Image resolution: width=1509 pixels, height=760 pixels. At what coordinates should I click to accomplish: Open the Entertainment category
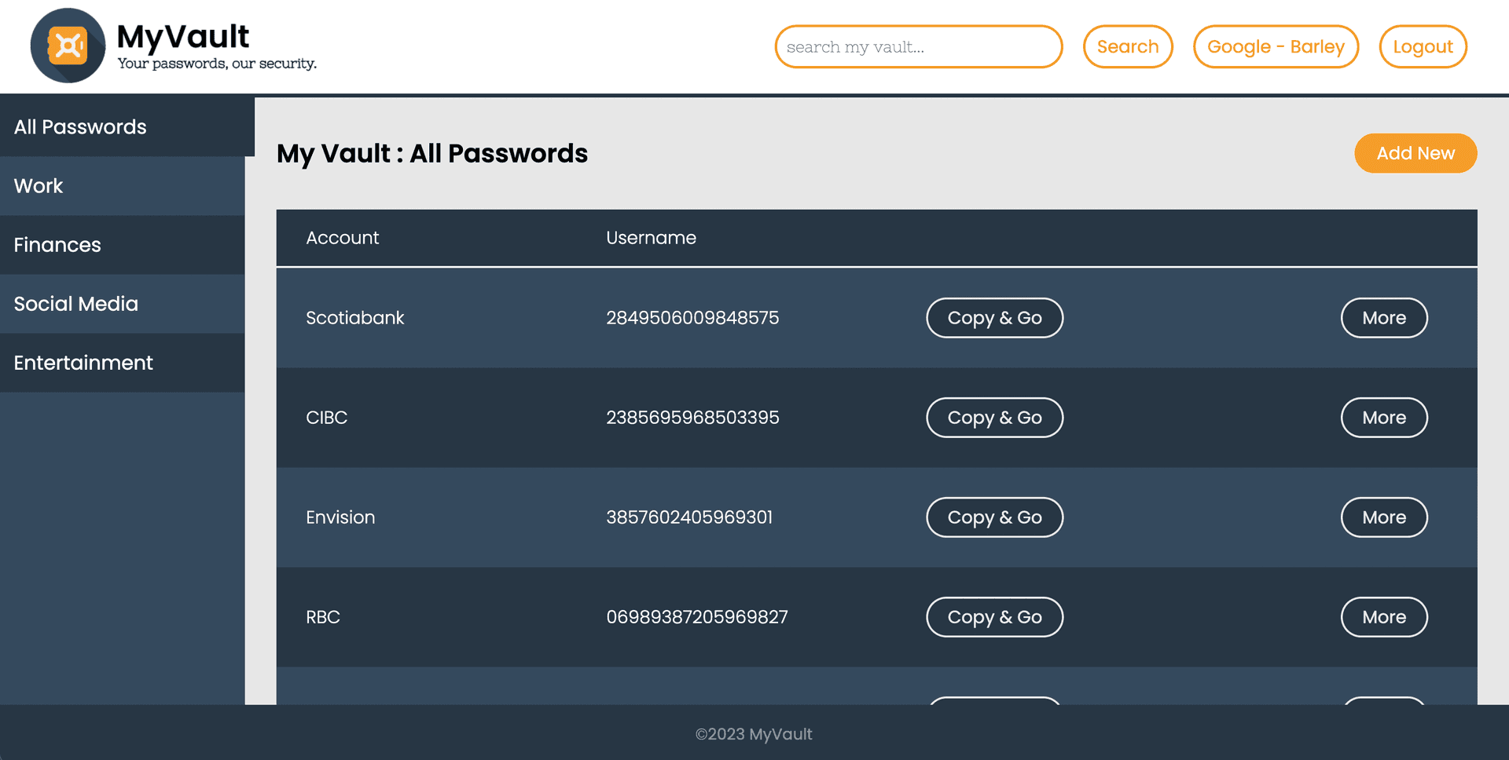(123, 363)
